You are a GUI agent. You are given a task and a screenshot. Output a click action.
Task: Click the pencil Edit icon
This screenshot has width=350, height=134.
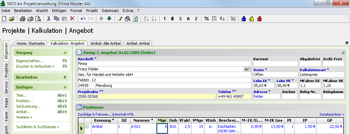coord(120,19)
